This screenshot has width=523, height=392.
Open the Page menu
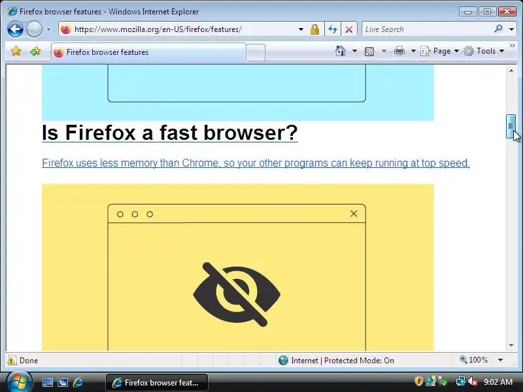tap(439, 51)
